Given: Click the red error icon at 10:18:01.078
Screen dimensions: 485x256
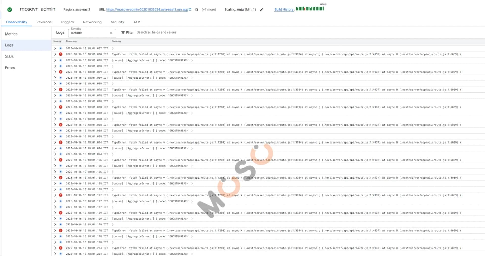Looking at the screenshot, I should 61,90.
